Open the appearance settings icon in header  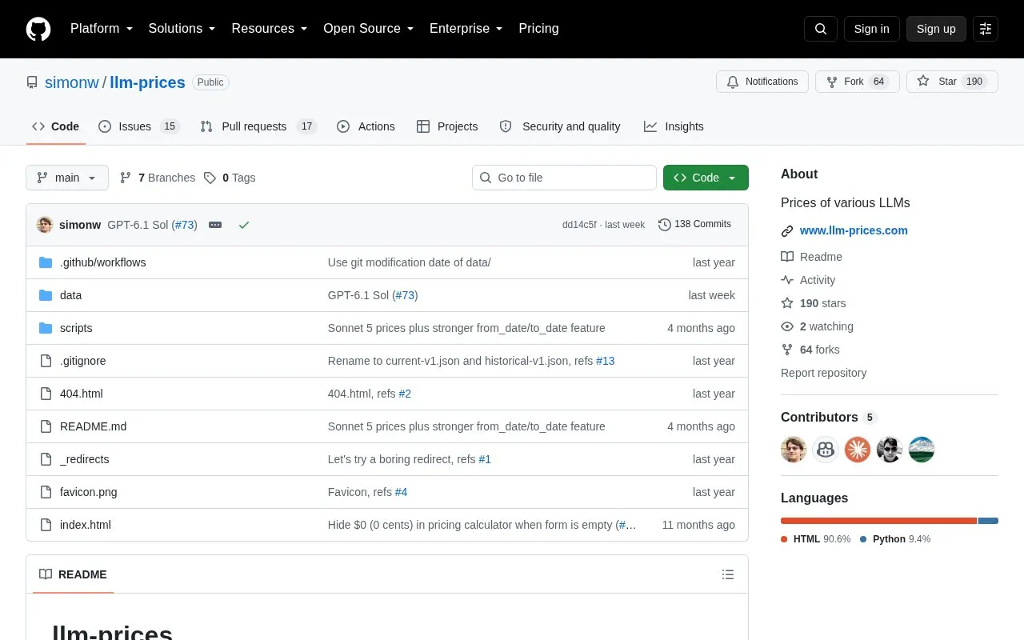coord(986,29)
